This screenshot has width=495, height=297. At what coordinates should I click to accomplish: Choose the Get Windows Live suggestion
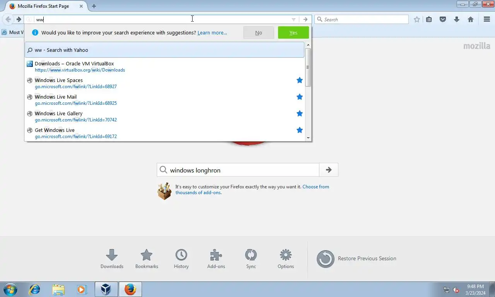click(x=165, y=133)
